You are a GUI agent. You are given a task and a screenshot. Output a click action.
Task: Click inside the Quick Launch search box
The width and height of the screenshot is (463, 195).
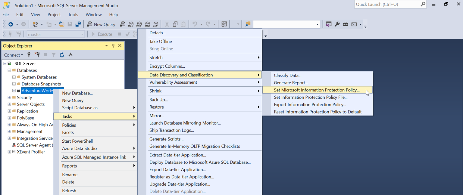pyautogui.click(x=389, y=4)
